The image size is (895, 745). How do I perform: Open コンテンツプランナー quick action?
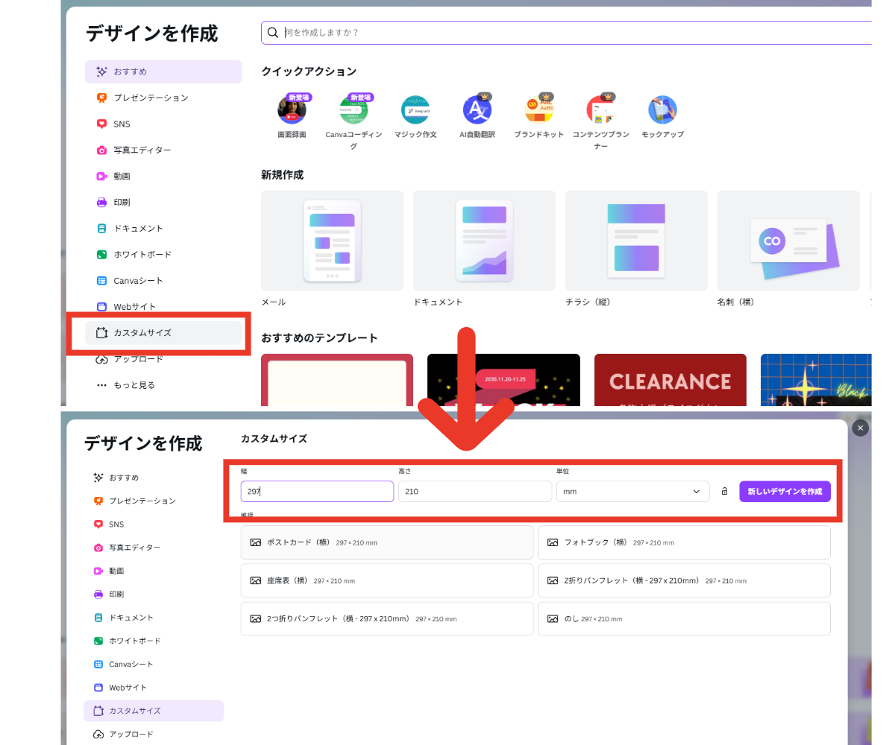[600, 110]
